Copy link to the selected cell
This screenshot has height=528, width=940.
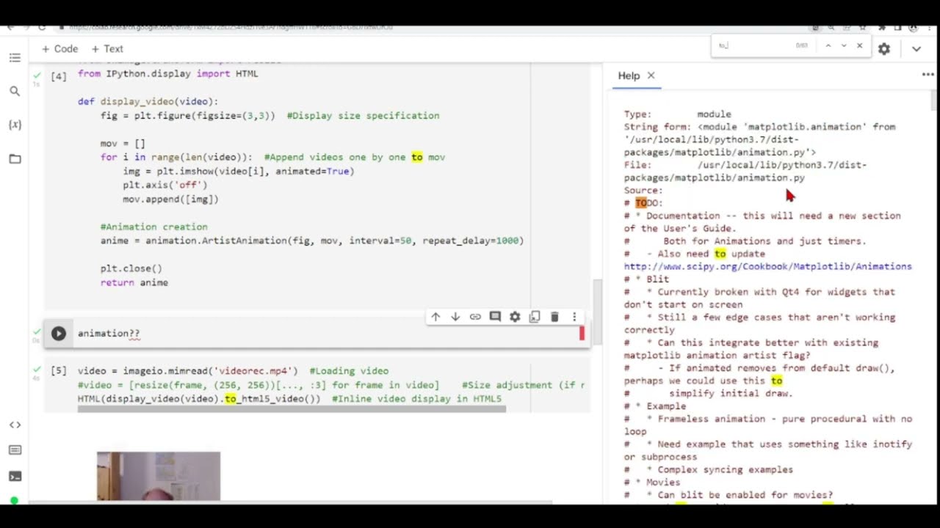pyautogui.click(x=475, y=317)
